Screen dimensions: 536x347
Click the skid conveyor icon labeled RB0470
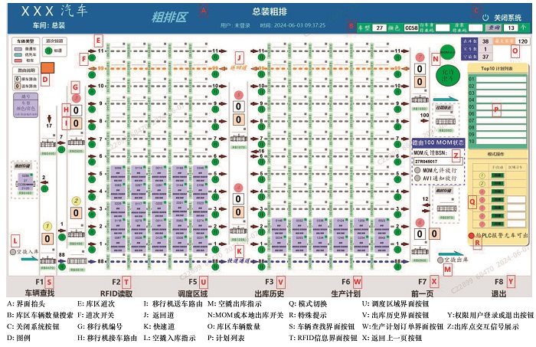coord(48,261)
